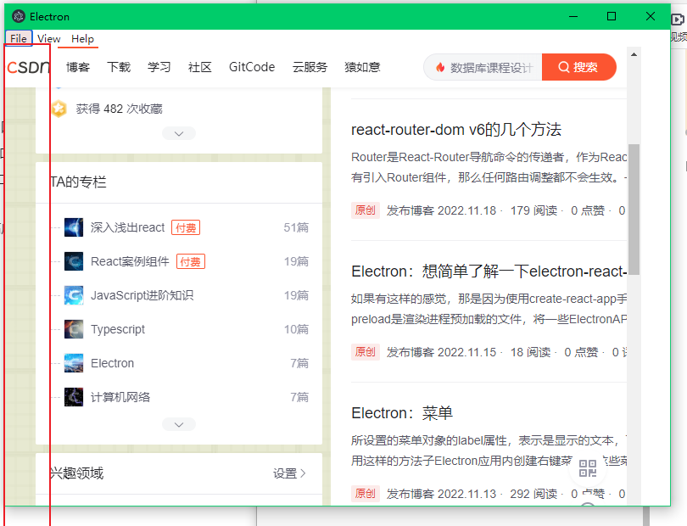Click thumbnail of React案例组件 column

coord(74,261)
